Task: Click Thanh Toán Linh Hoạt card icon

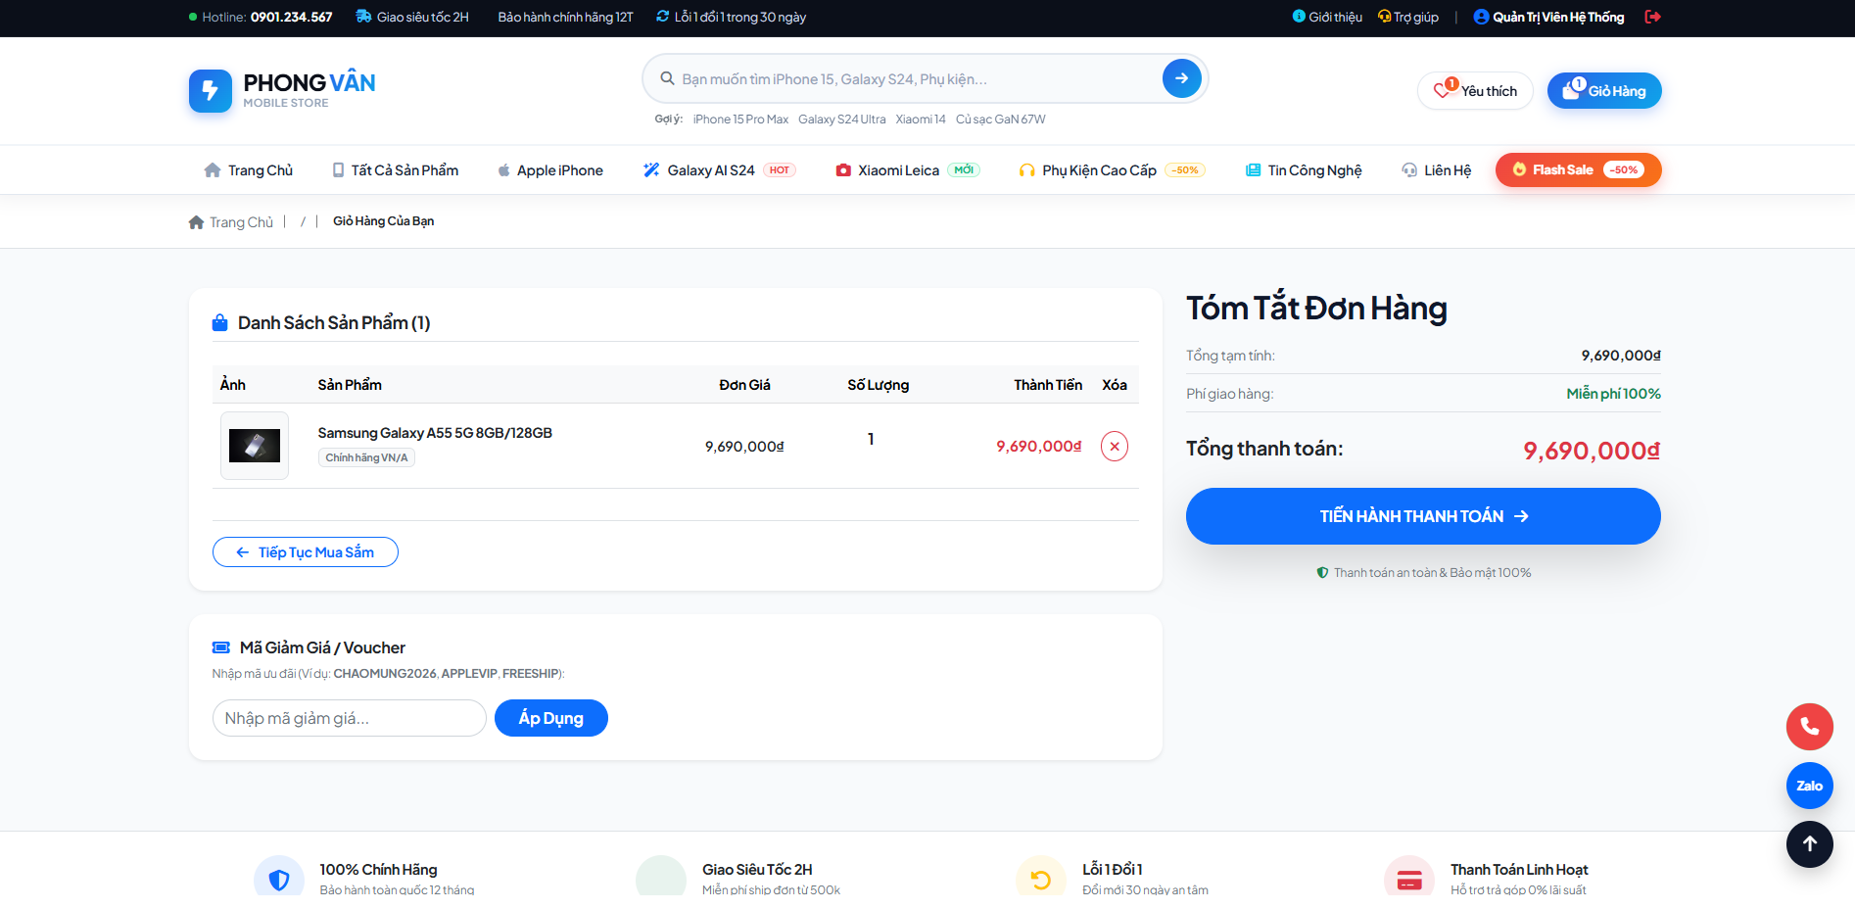Action: [x=1409, y=880]
